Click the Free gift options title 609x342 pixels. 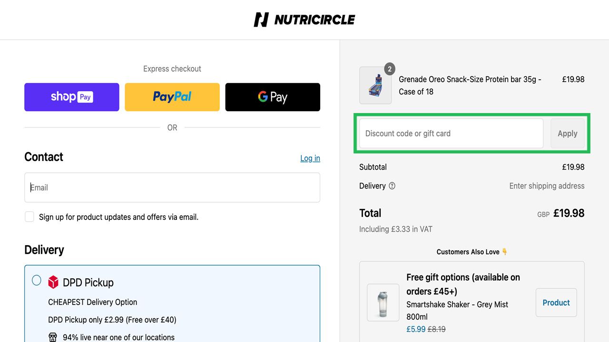pos(463,284)
